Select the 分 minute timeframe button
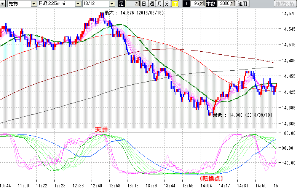 click(x=167, y=4)
